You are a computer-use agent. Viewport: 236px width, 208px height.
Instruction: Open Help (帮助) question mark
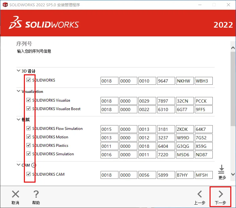coord(36,194)
